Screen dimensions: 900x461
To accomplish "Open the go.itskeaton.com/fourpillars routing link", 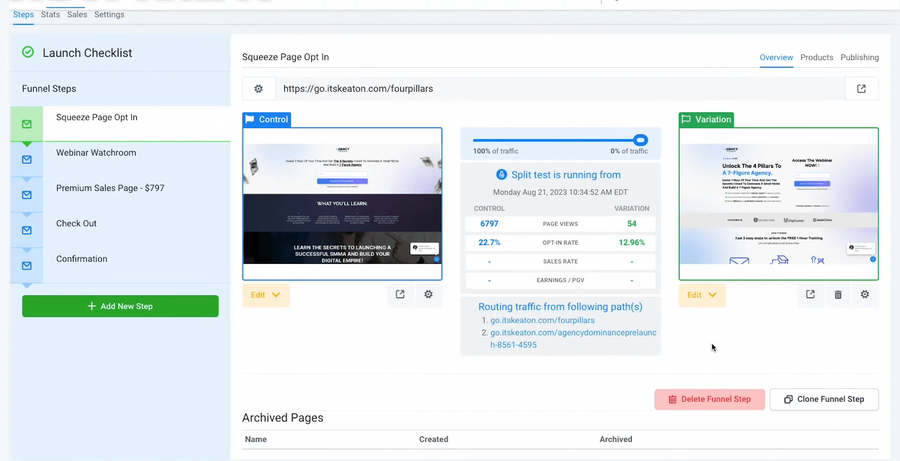I will pyautogui.click(x=543, y=320).
